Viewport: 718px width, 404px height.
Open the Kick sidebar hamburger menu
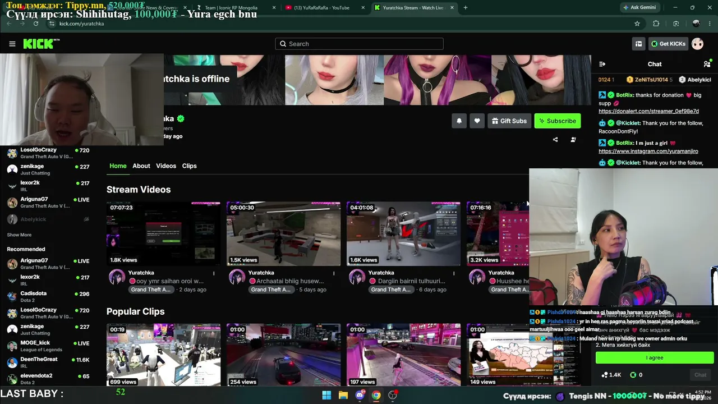(x=12, y=44)
